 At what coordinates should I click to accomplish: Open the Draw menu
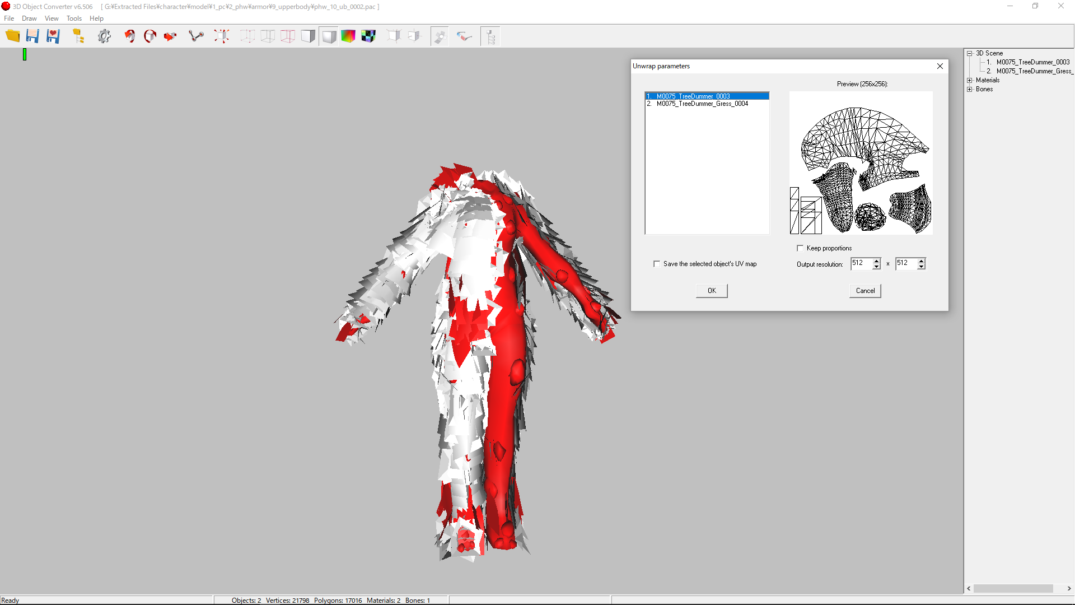click(x=29, y=18)
